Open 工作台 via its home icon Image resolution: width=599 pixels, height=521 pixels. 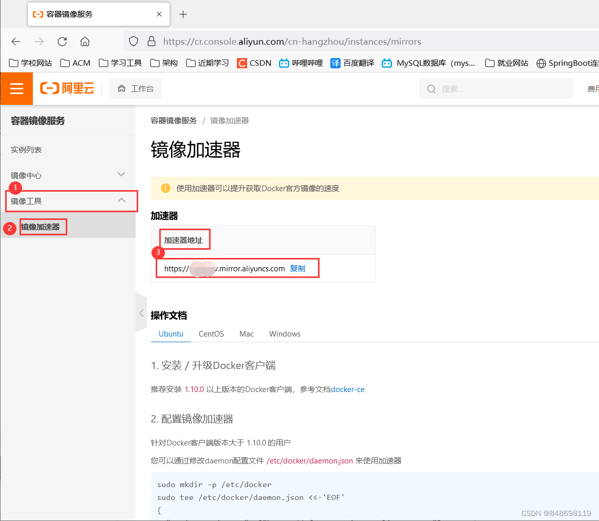pos(135,88)
